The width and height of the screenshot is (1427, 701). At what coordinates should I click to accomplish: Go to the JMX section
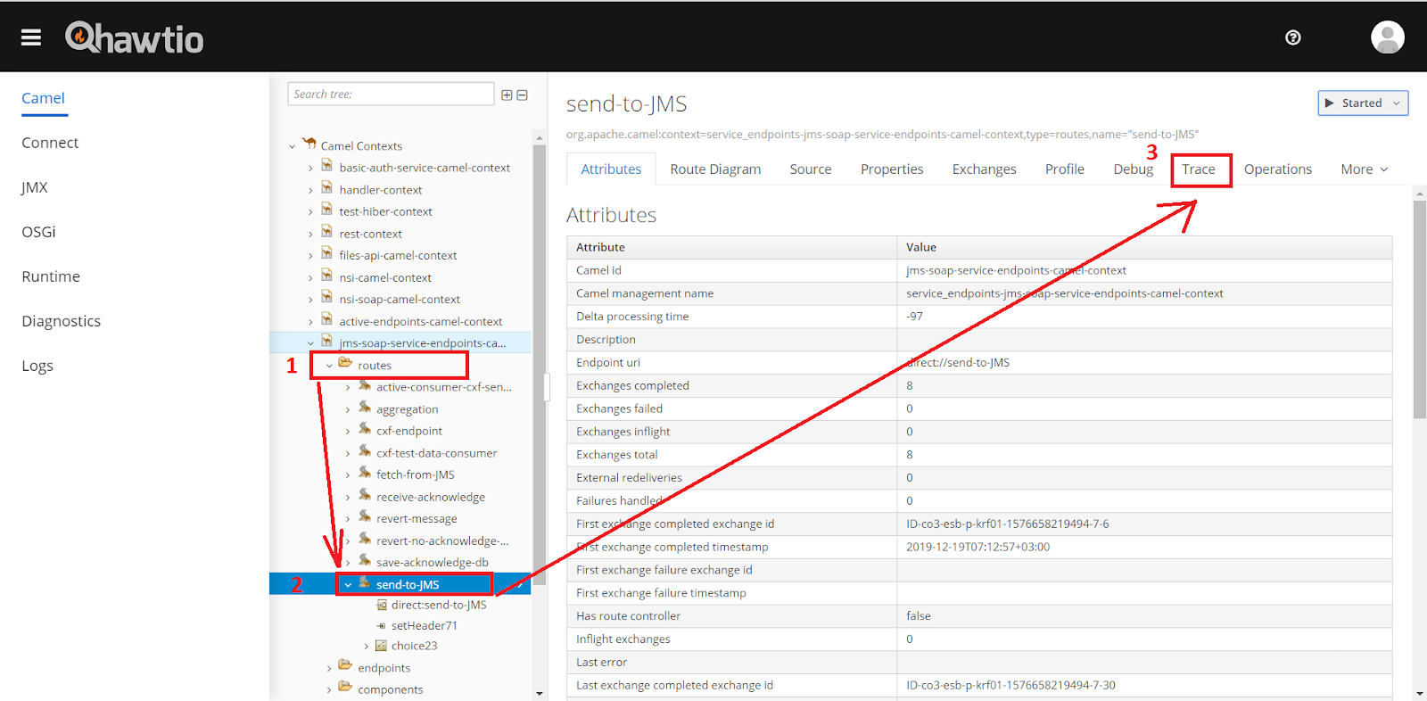tap(35, 187)
